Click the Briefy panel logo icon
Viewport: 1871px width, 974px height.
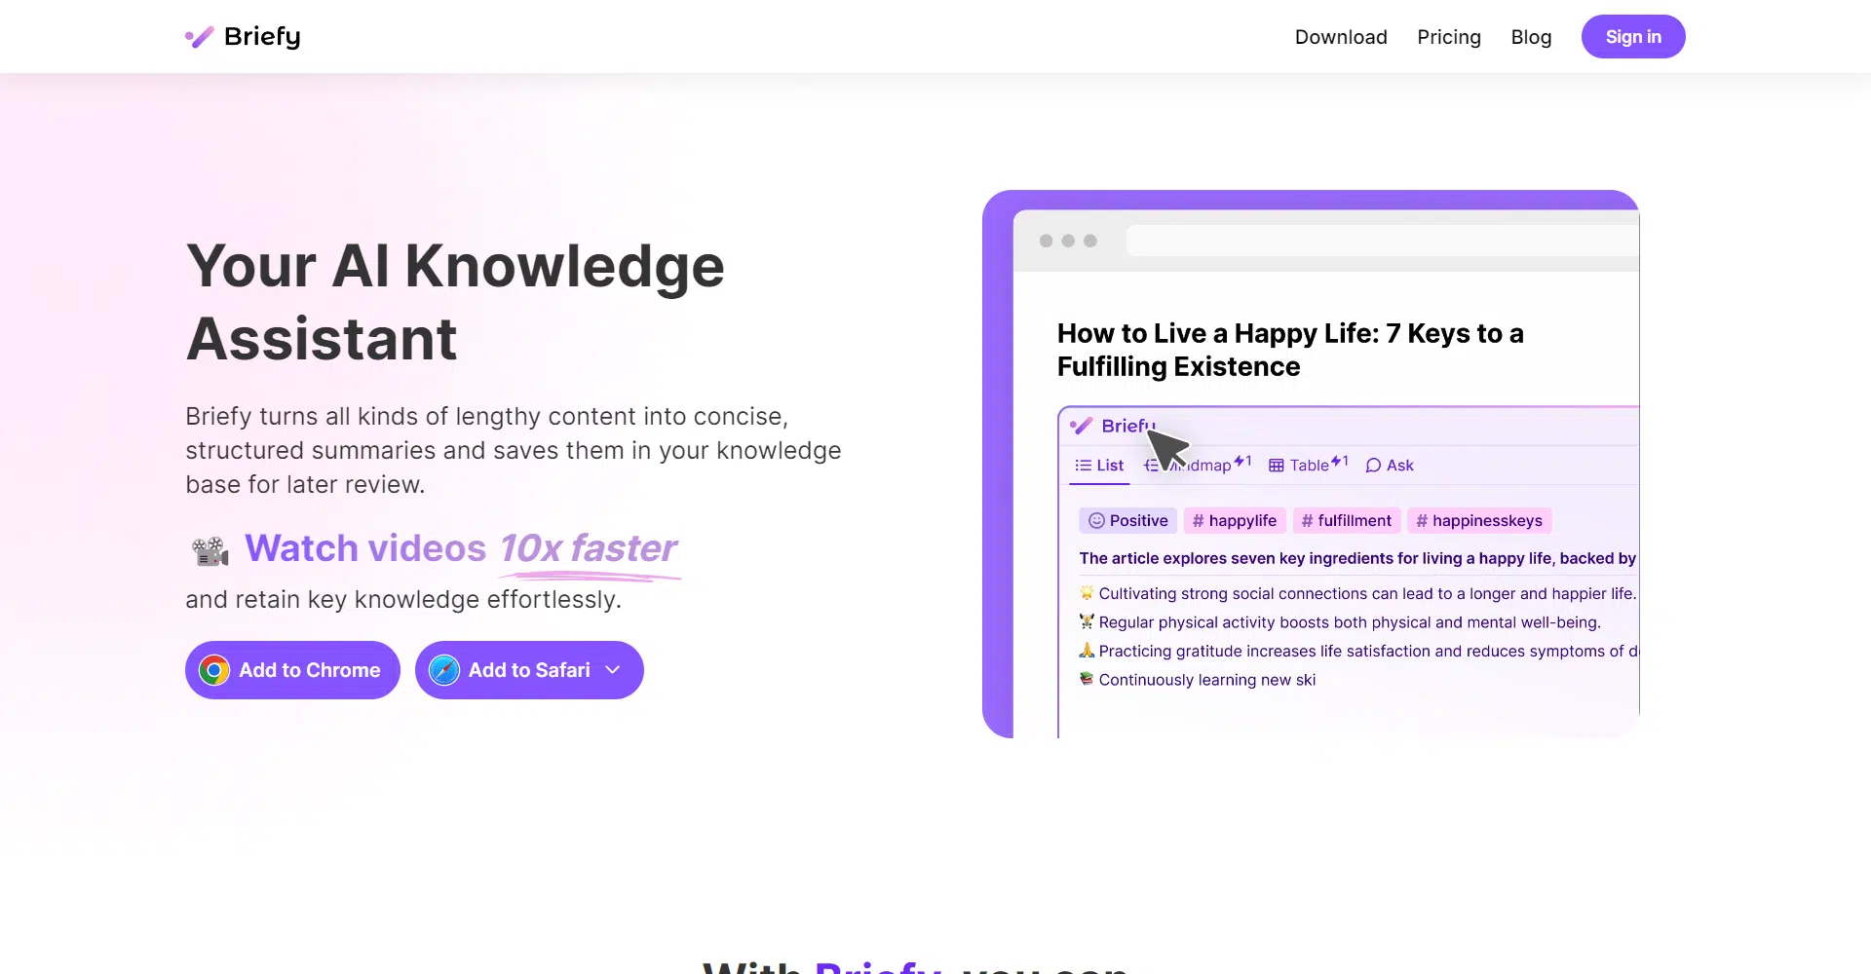click(x=1082, y=426)
